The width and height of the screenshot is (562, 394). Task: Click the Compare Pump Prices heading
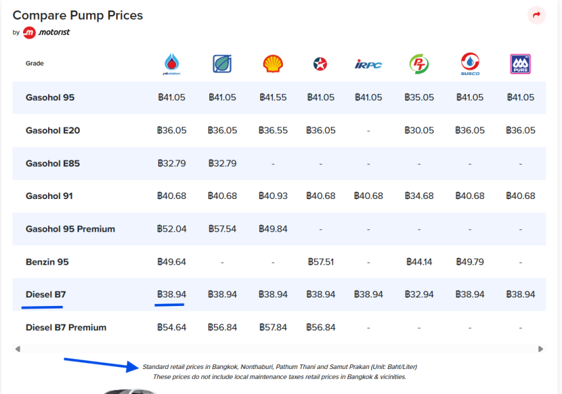pyautogui.click(x=78, y=15)
